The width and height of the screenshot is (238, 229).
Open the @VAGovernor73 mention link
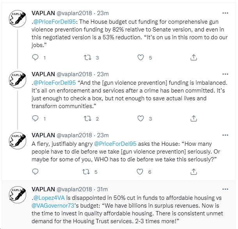pos(53,206)
